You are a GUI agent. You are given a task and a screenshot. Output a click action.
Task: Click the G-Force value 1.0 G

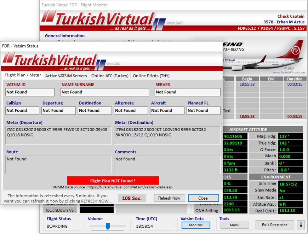coord(291,150)
